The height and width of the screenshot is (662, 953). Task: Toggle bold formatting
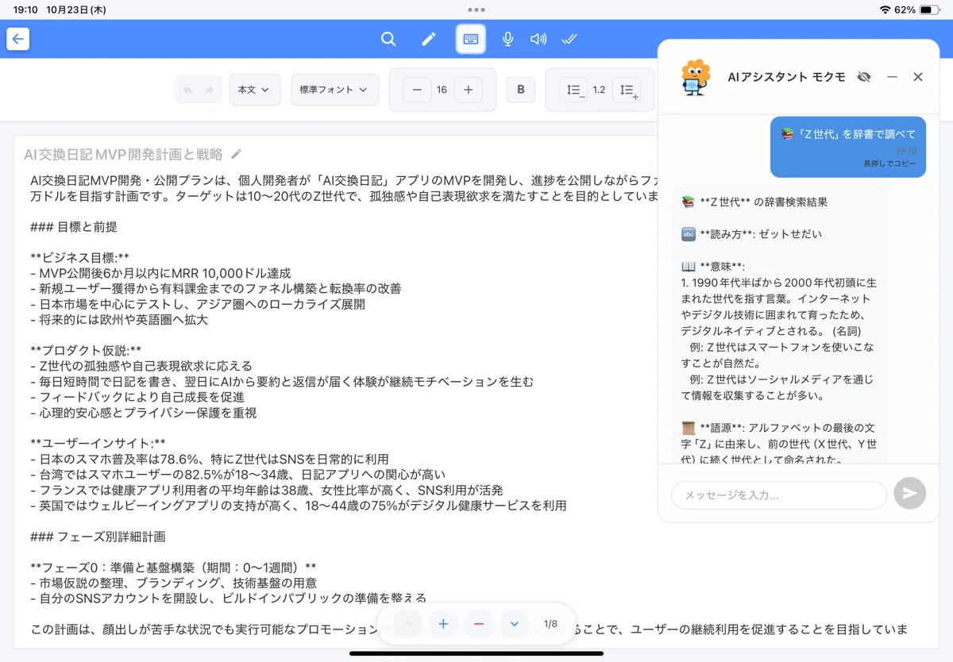coord(521,90)
